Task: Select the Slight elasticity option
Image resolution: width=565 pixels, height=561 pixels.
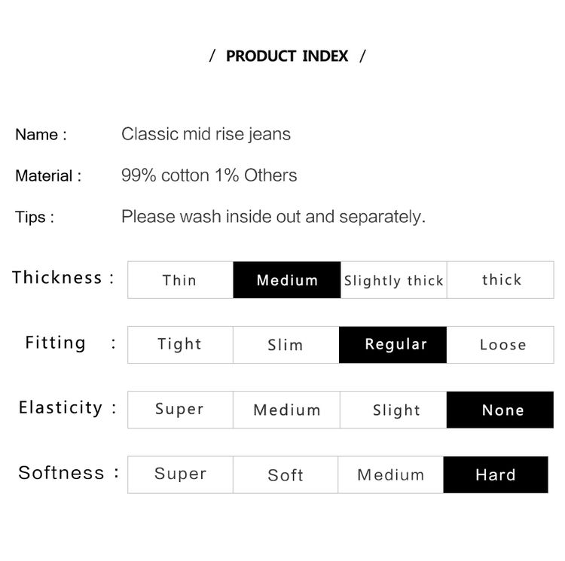Action: click(x=393, y=410)
